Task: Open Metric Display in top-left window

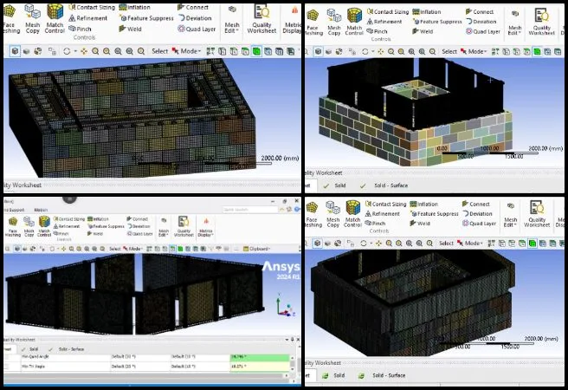Action: (x=292, y=19)
